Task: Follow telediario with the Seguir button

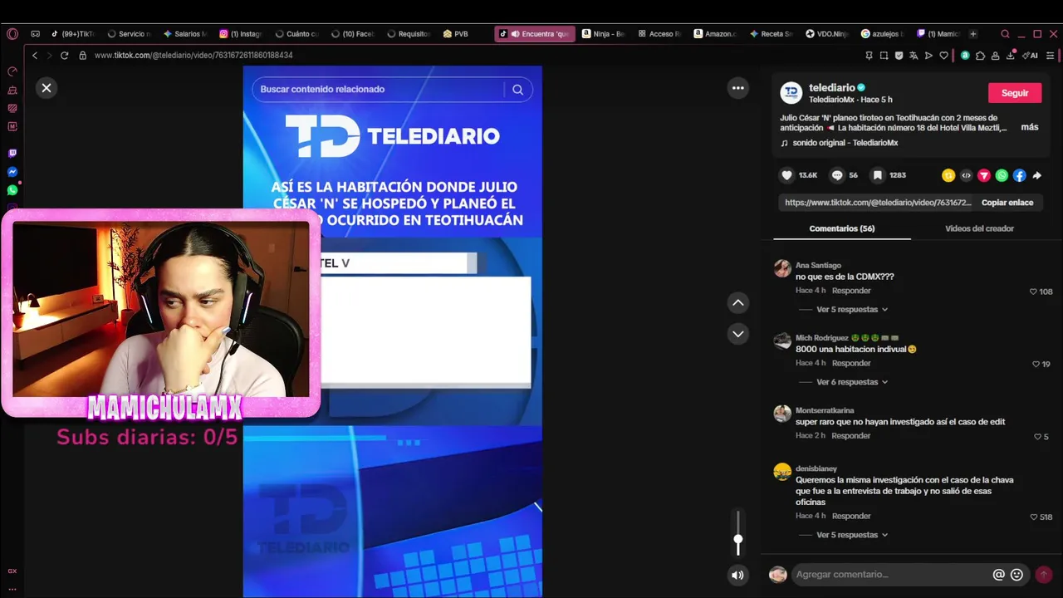Action: [x=1015, y=93]
